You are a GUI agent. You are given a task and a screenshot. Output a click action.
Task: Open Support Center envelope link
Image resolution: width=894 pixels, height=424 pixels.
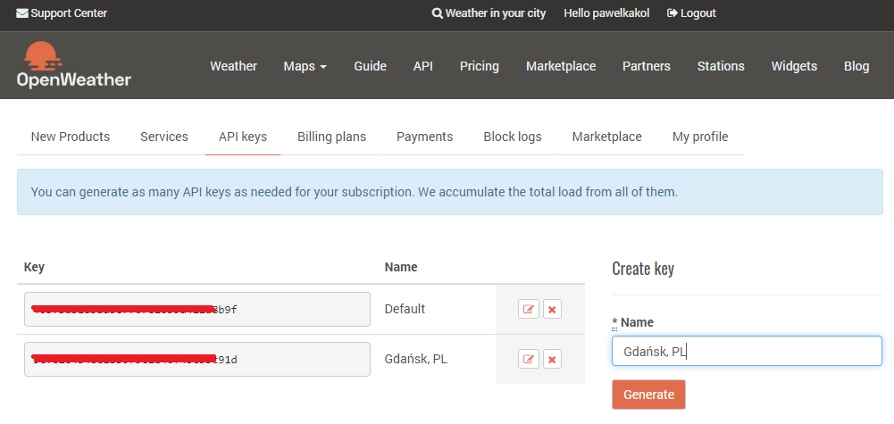(x=62, y=13)
